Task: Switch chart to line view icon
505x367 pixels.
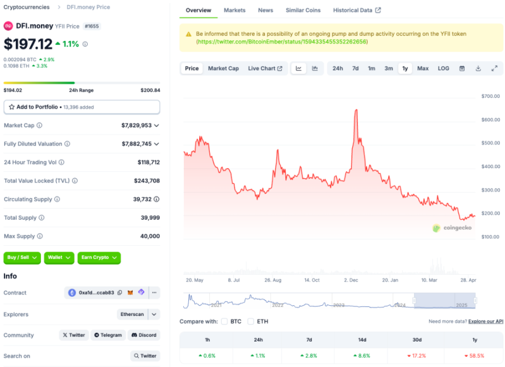Action: pos(299,69)
